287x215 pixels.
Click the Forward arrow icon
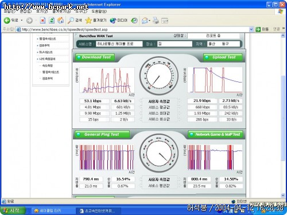[29, 21]
